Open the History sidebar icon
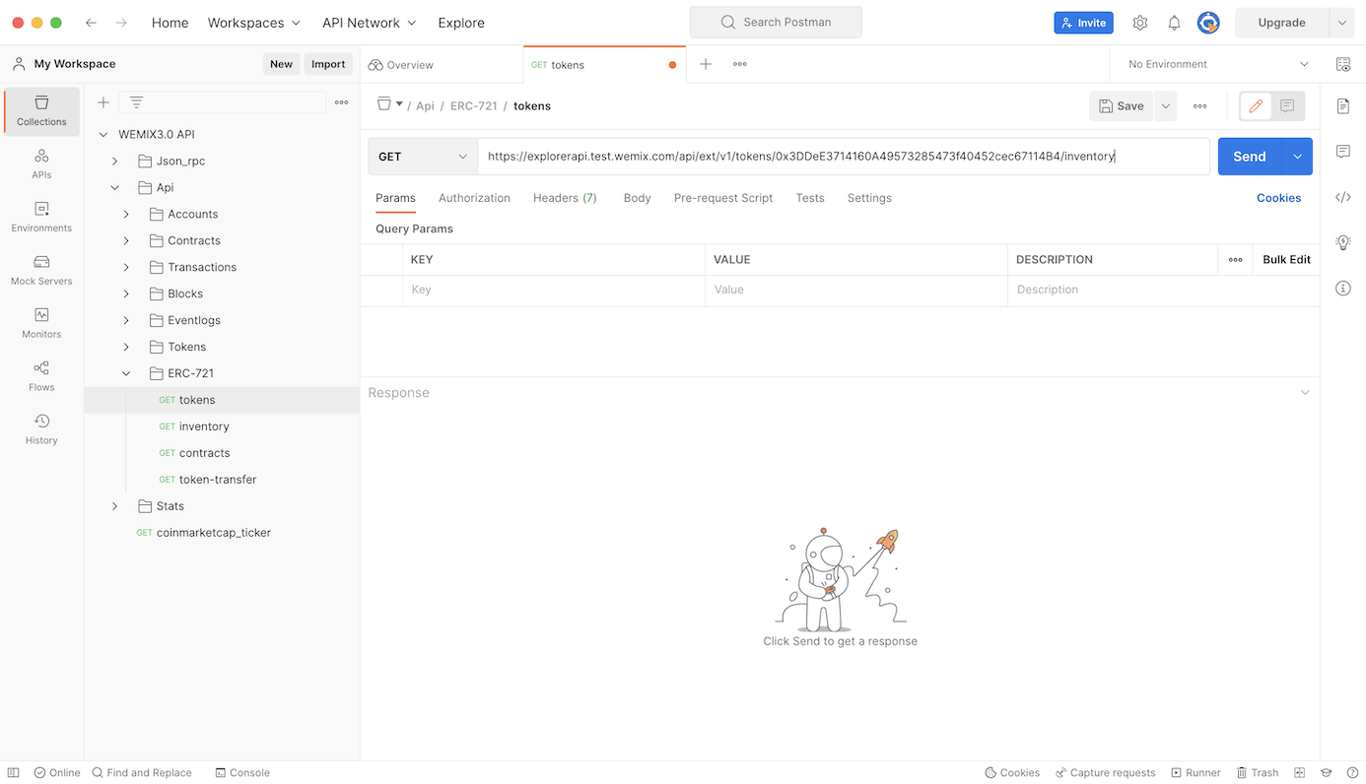Viewport: 1366px width, 784px height. [41, 429]
